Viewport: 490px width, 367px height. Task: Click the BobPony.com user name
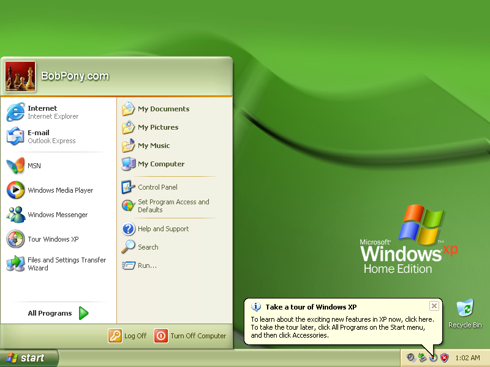[75, 76]
